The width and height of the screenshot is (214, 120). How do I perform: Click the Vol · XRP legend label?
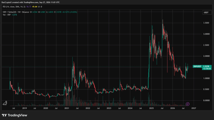(7, 15)
